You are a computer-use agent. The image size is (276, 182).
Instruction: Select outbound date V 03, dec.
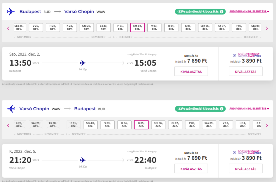pos(154,28)
